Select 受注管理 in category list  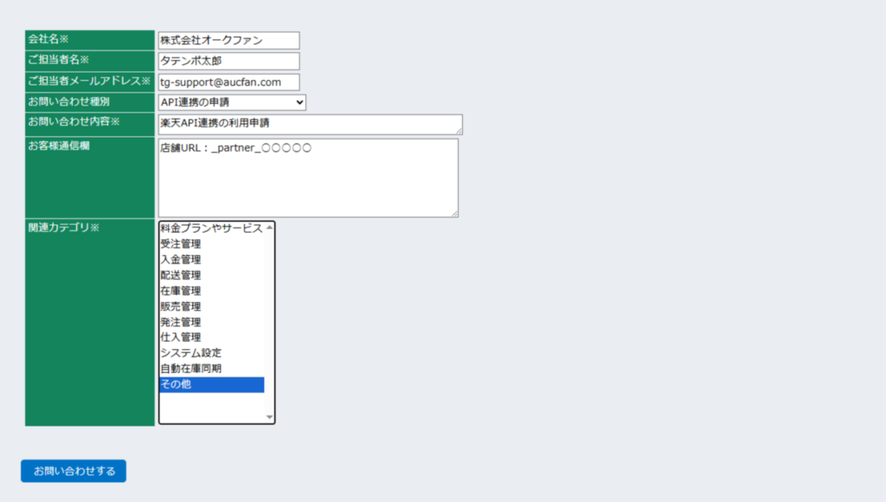[211, 244]
